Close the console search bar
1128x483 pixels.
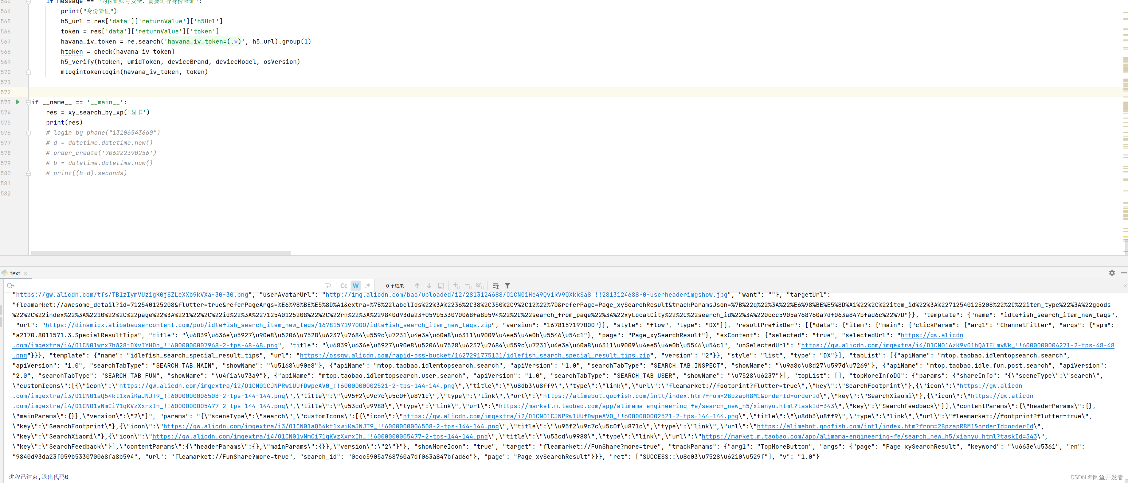[x=1125, y=285]
